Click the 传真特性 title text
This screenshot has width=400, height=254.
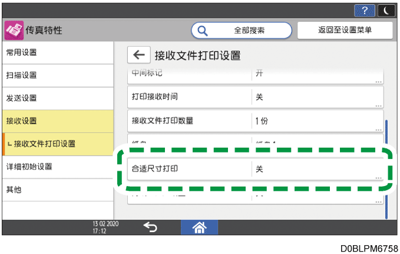(x=44, y=31)
